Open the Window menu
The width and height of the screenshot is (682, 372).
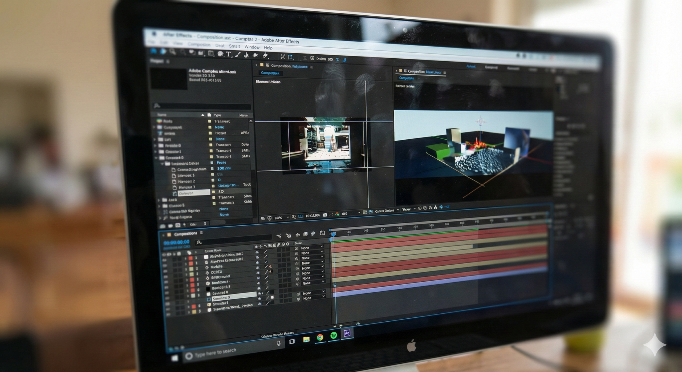pos(252,47)
